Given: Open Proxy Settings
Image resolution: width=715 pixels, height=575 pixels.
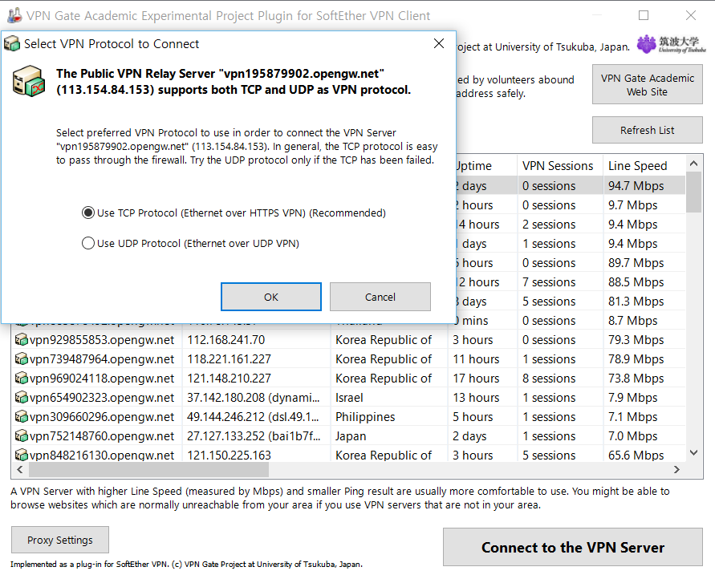Looking at the screenshot, I should [x=59, y=540].
